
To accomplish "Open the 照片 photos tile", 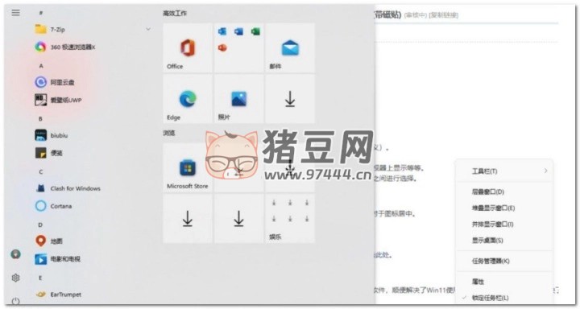I will click(x=238, y=99).
